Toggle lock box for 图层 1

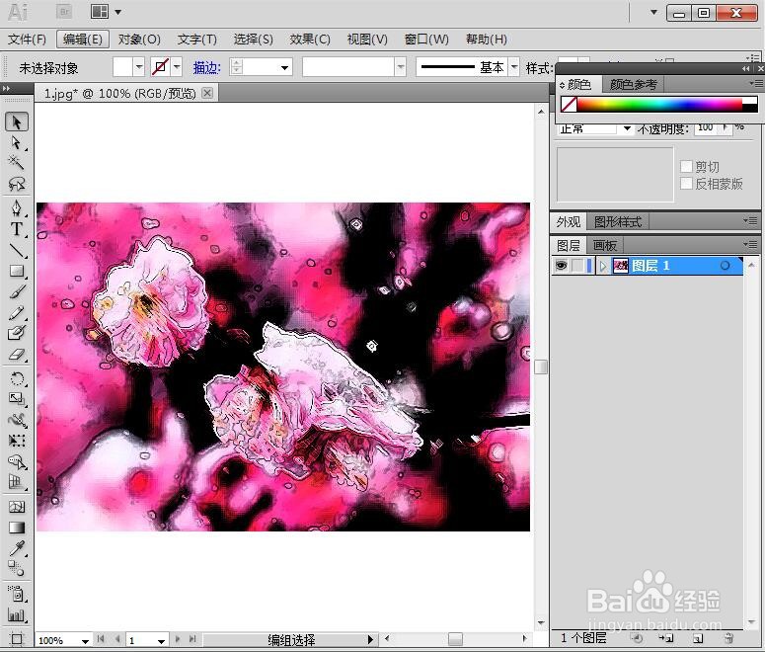(x=577, y=266)
